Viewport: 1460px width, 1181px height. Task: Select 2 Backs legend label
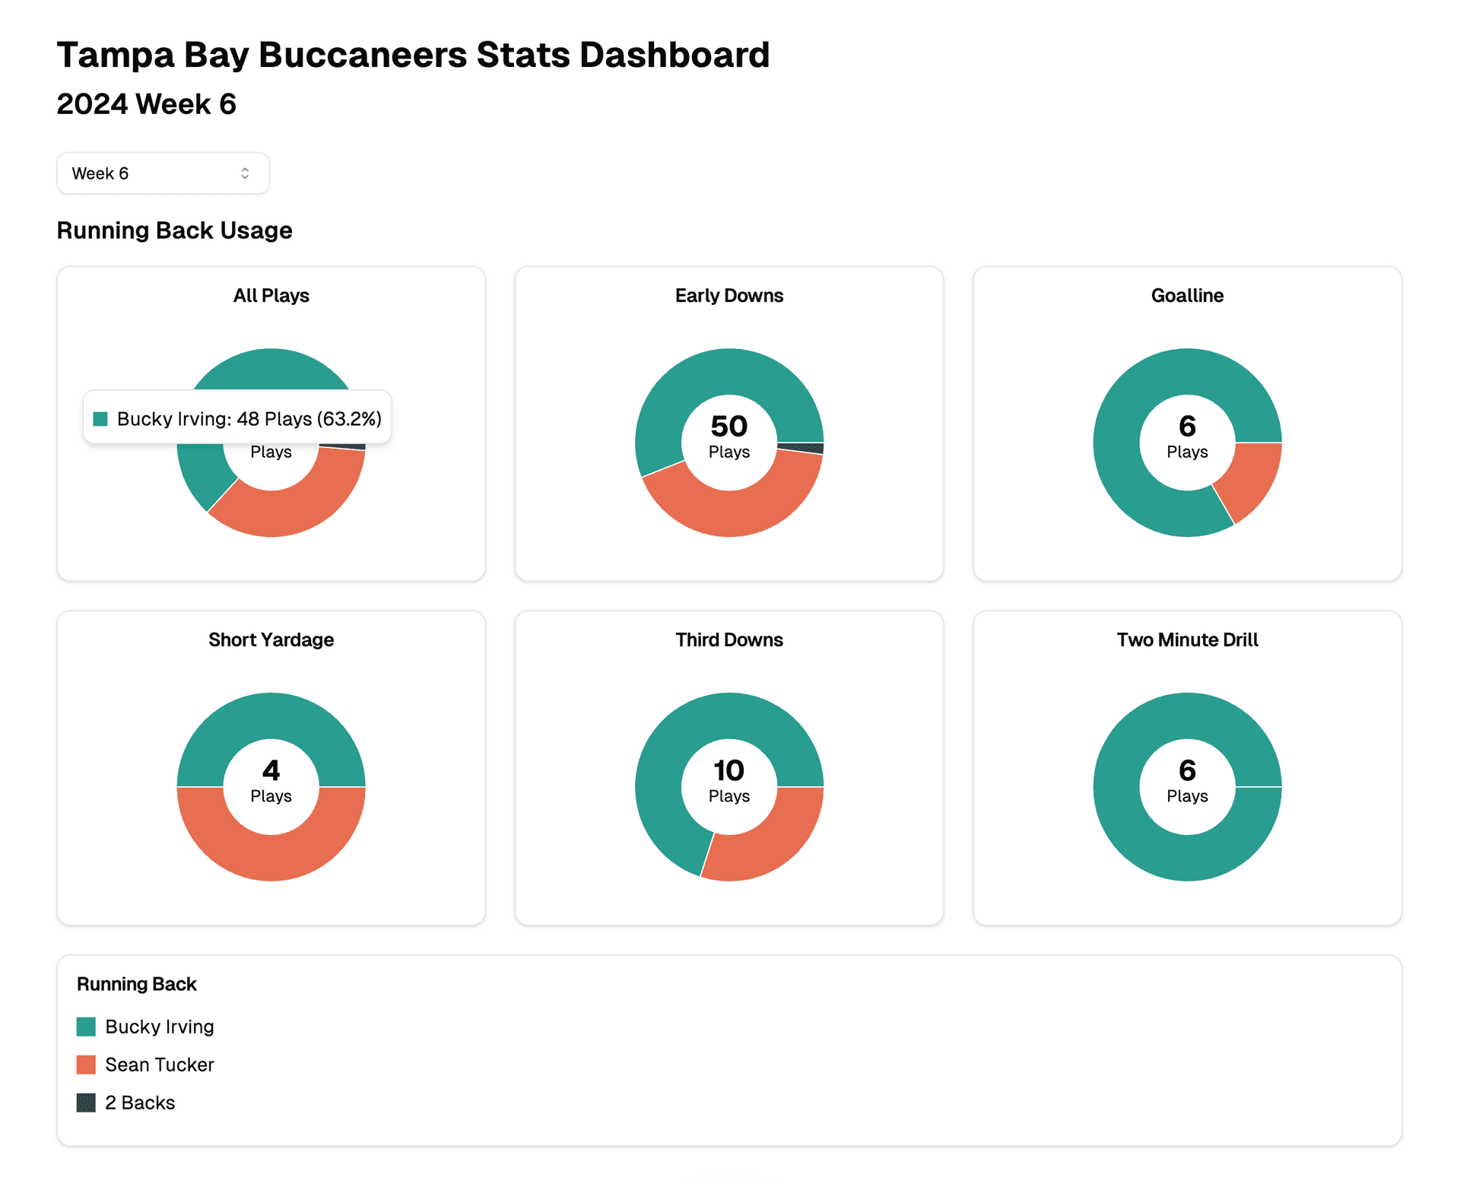140,1103
